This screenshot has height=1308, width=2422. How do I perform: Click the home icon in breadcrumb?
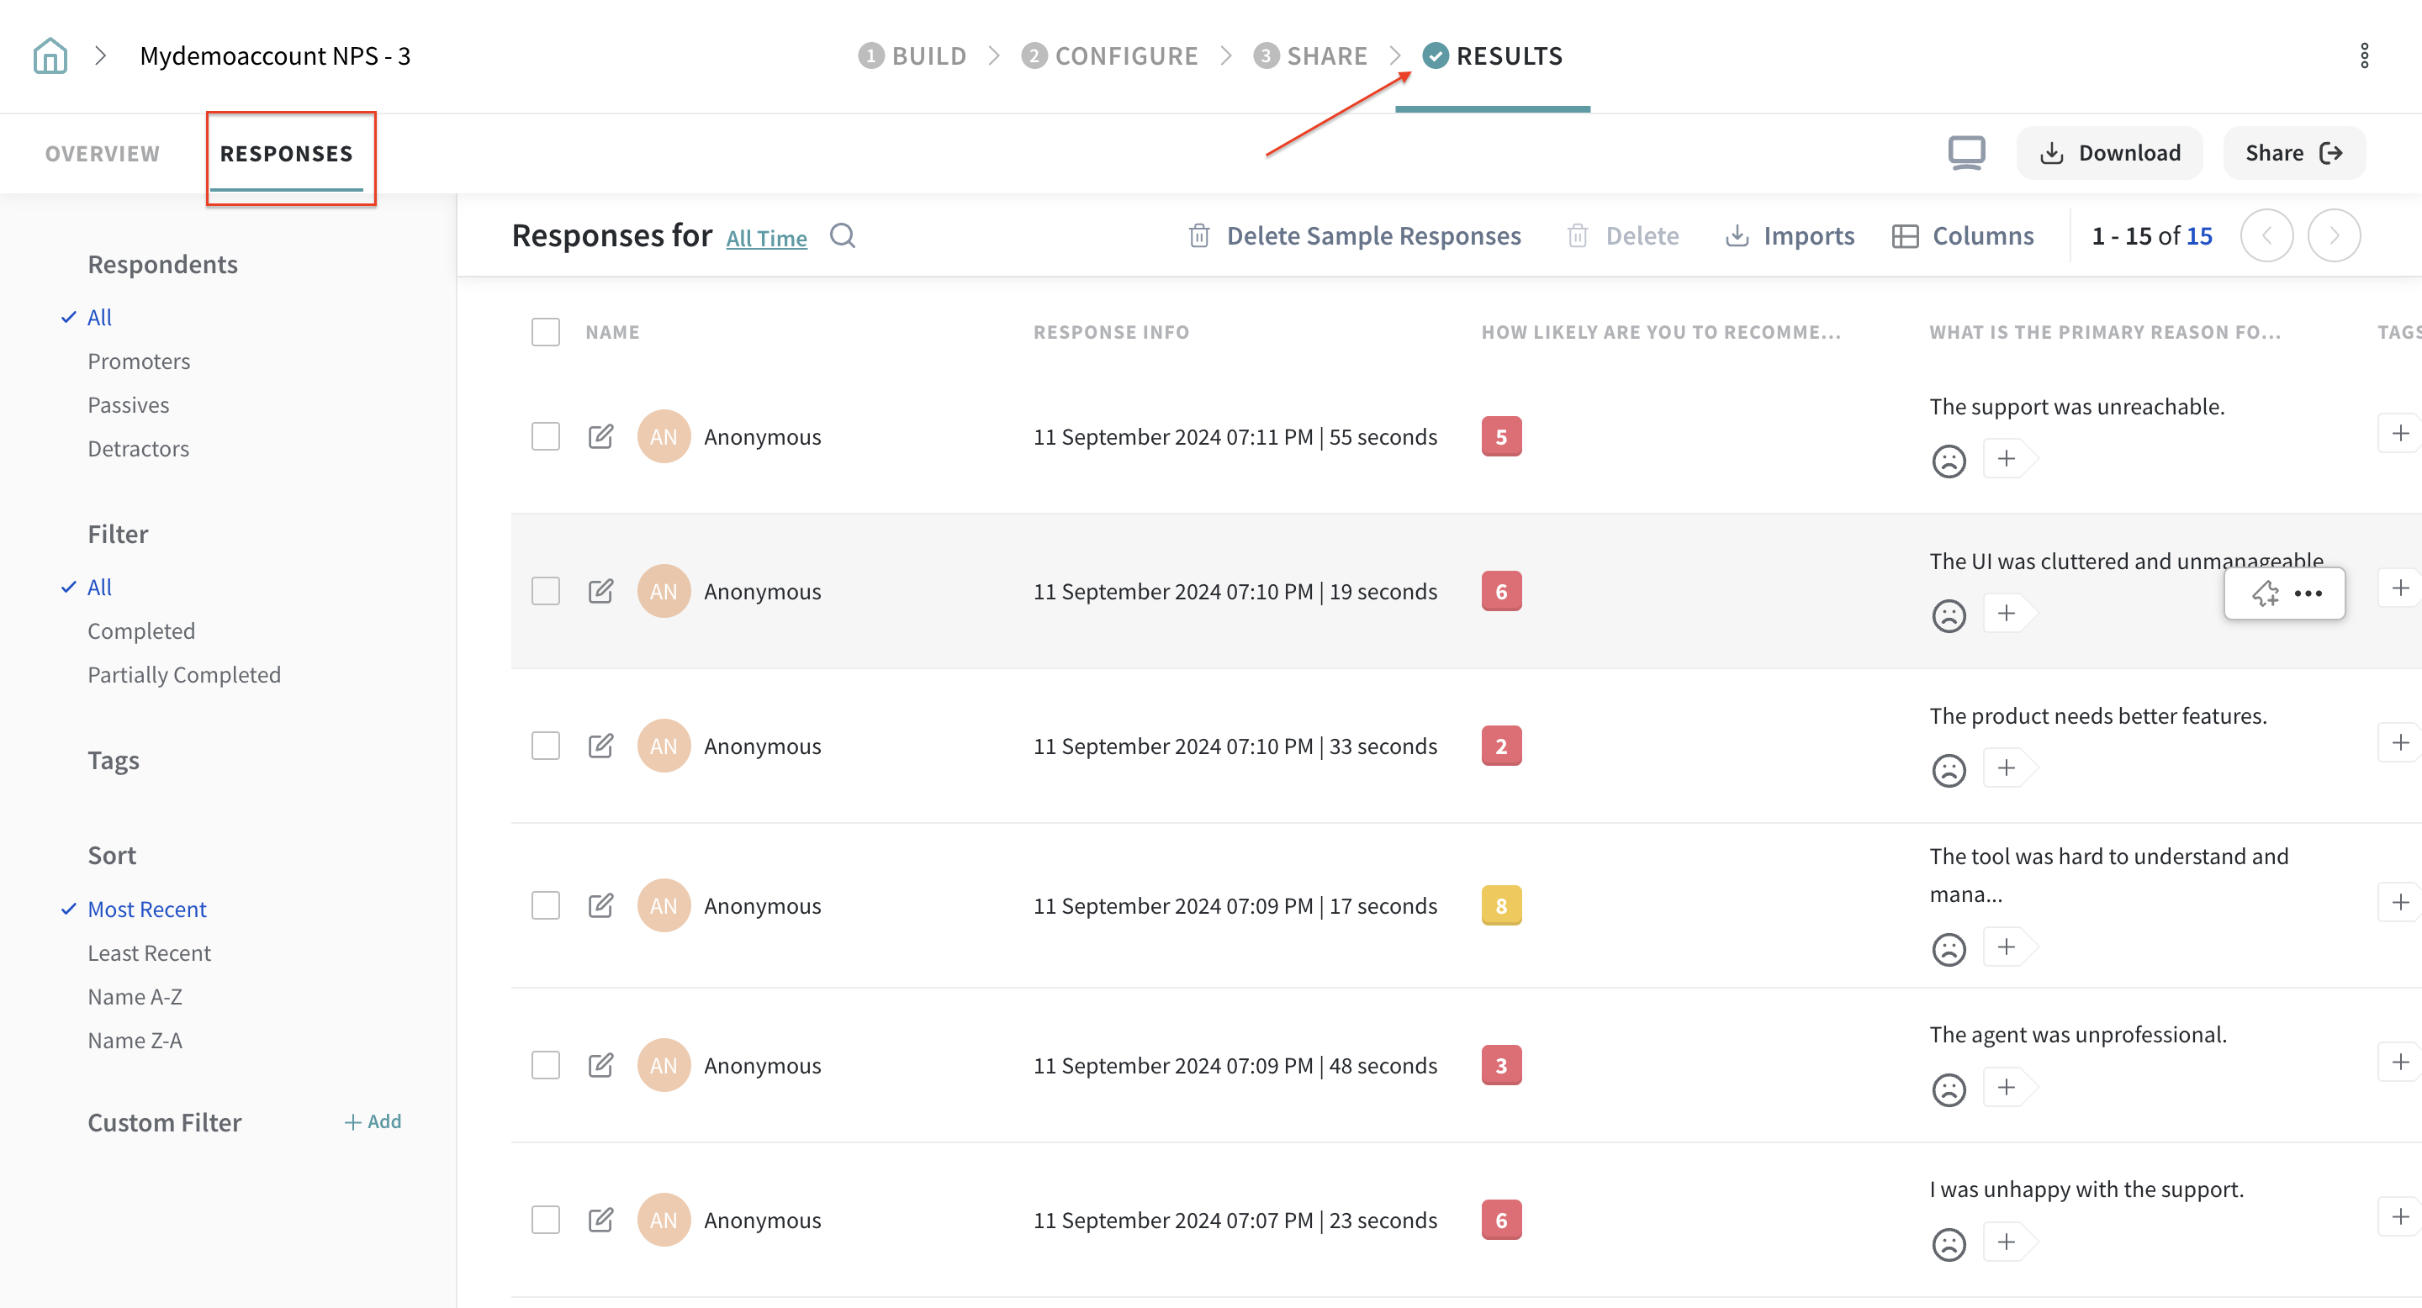(50, 55)
